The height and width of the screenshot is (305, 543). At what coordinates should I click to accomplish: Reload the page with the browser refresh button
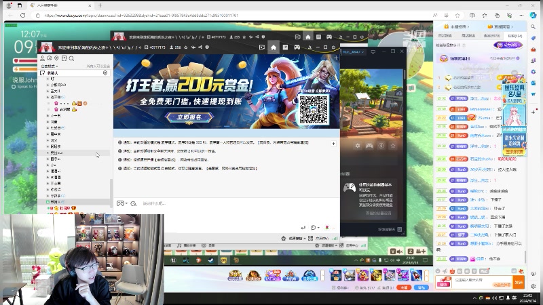[23, 15]
